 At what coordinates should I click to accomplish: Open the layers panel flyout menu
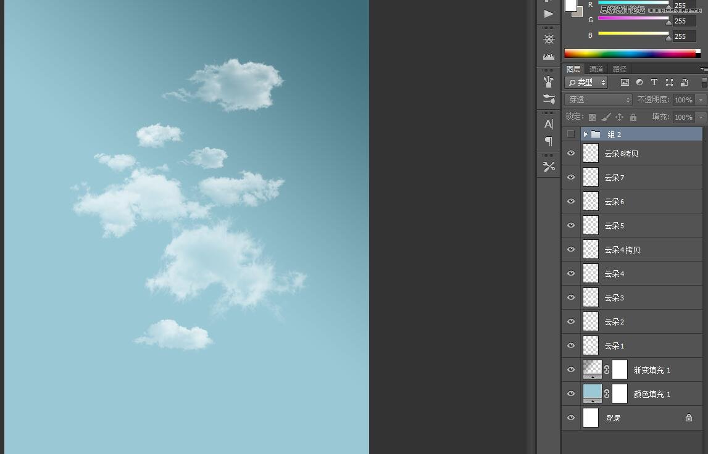704,68
